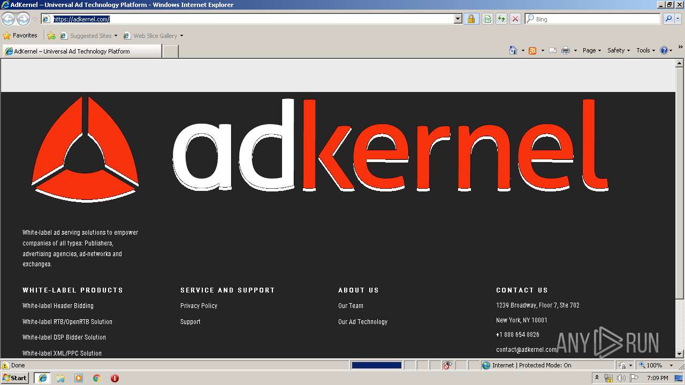Click the adkernel triangular logo
The image size is (685, 385).
85,149
